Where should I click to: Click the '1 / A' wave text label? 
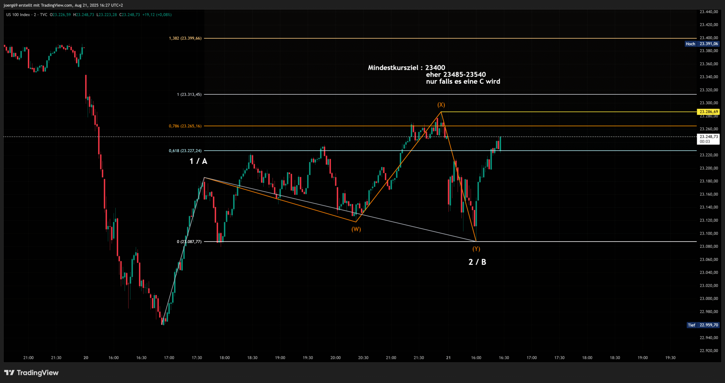click(x=198, y=161)
